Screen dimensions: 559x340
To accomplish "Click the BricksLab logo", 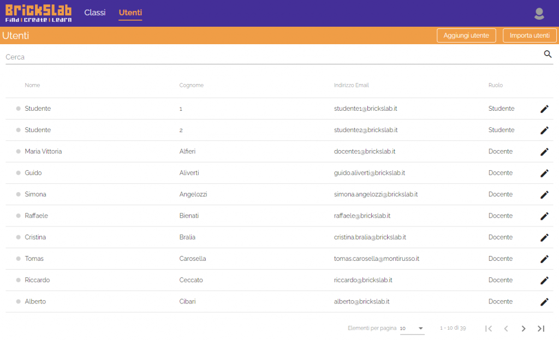I will (x=38, y=13).
